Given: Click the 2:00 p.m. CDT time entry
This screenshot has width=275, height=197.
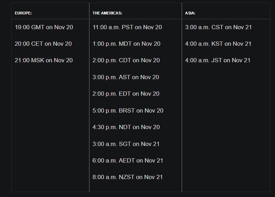Looking at the screenshot, I should pos(126,60).
